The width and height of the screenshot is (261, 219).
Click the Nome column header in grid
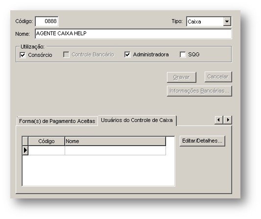pos(115,141)
